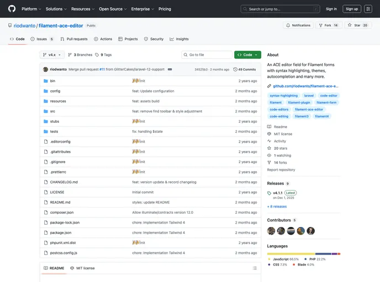Click the PHP segment of the languages bar
The image size is (380, 282).
pos(323,254)
